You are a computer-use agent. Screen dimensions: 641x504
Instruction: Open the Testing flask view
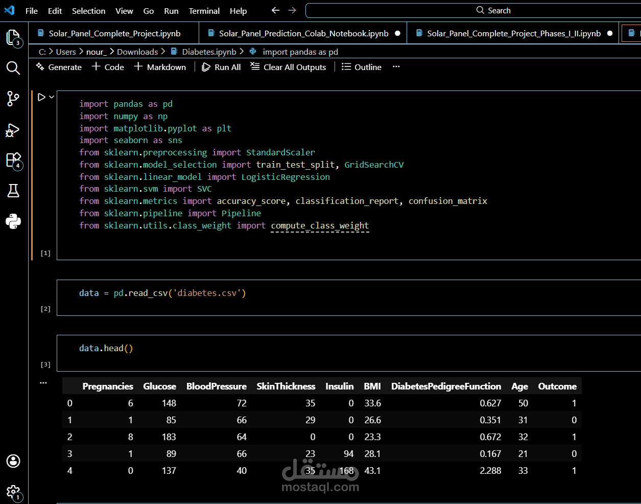click(x=13, y=191)
